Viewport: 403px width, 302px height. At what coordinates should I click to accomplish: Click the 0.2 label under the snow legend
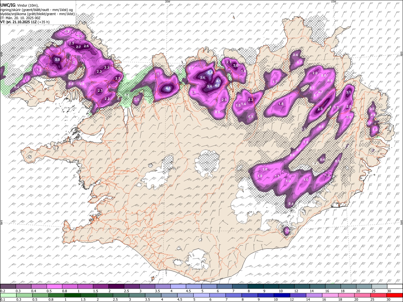pyautogui.click(x=3, y=291)
